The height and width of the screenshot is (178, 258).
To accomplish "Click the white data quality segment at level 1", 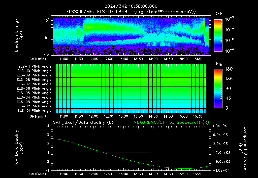I will (x=125, y=153).
